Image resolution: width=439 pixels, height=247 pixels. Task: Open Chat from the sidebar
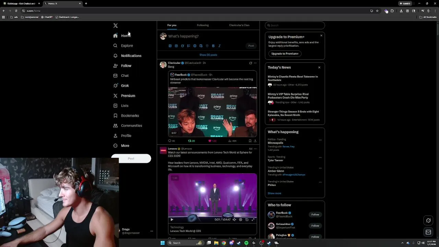click(121, 76)
